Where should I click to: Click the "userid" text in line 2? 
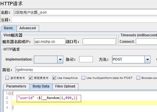point(26,98)
